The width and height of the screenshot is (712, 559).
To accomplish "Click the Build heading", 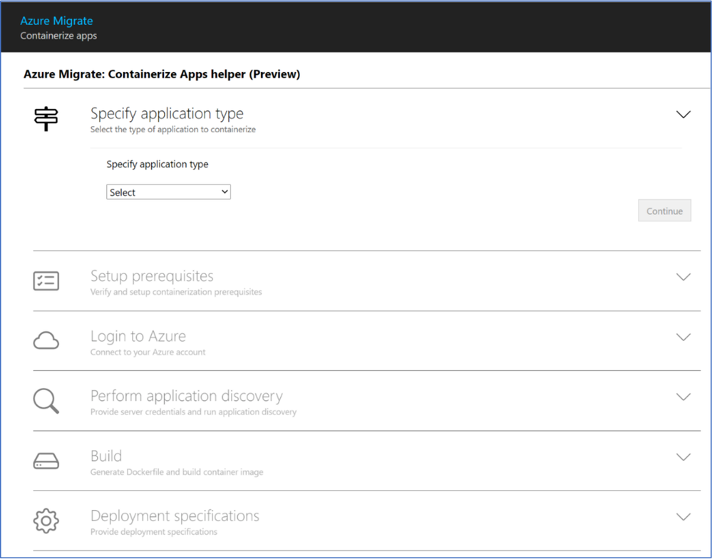I will click(106, 456).
